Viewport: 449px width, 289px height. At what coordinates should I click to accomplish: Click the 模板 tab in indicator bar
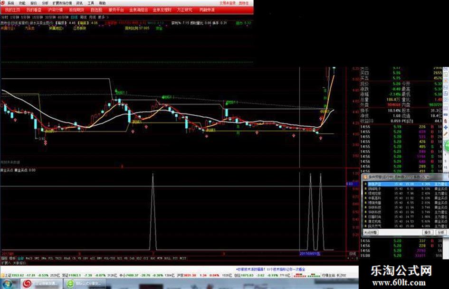(12, 258)
